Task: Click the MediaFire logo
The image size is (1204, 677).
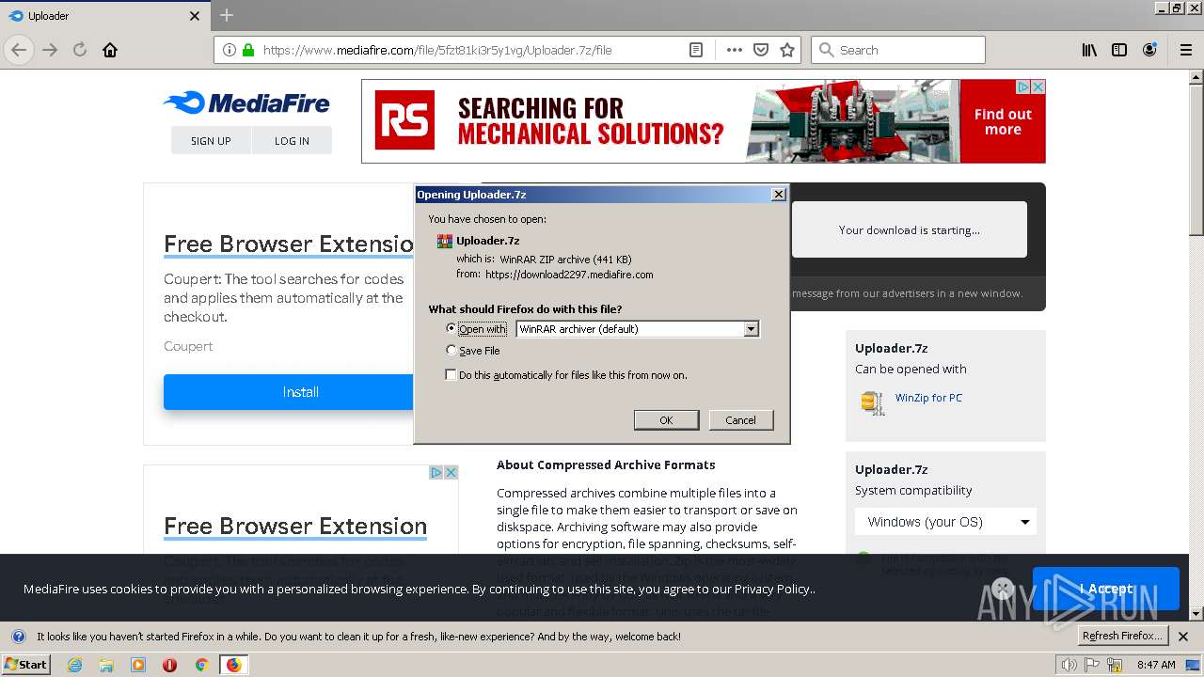Action: pyautogui.click(x=246, y=102)
